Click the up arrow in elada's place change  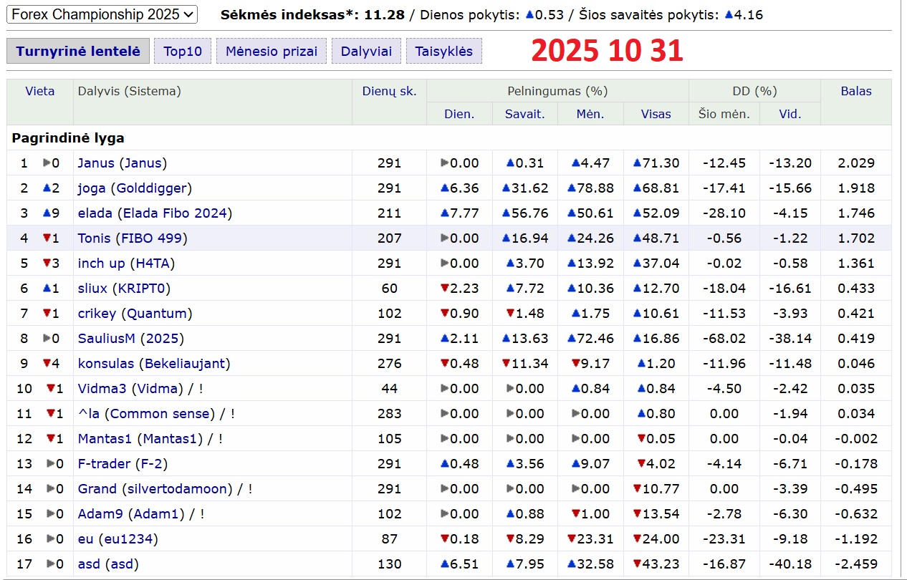tap(47, 213)
